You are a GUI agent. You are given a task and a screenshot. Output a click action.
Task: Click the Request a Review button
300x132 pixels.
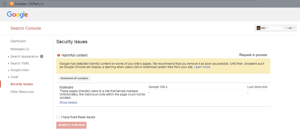coord(71,125)
